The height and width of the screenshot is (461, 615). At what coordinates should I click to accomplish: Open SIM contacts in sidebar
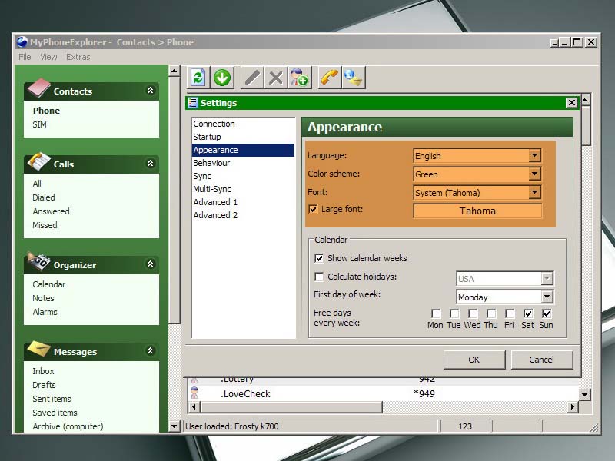(x=40, y=124)
